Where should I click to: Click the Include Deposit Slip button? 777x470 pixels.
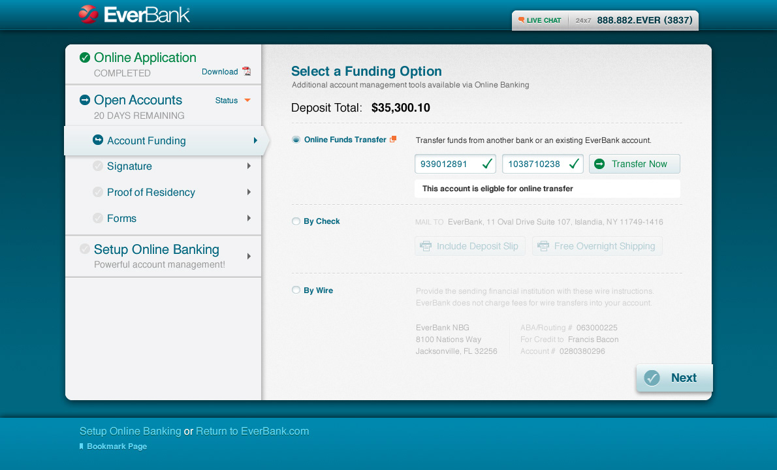469,246
